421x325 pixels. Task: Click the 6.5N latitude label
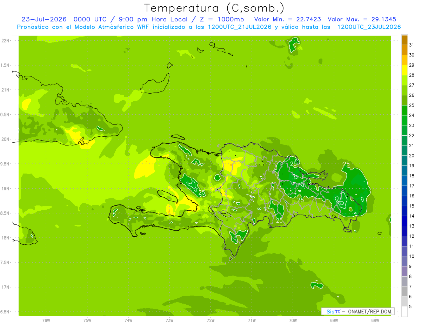coord(5,312)
